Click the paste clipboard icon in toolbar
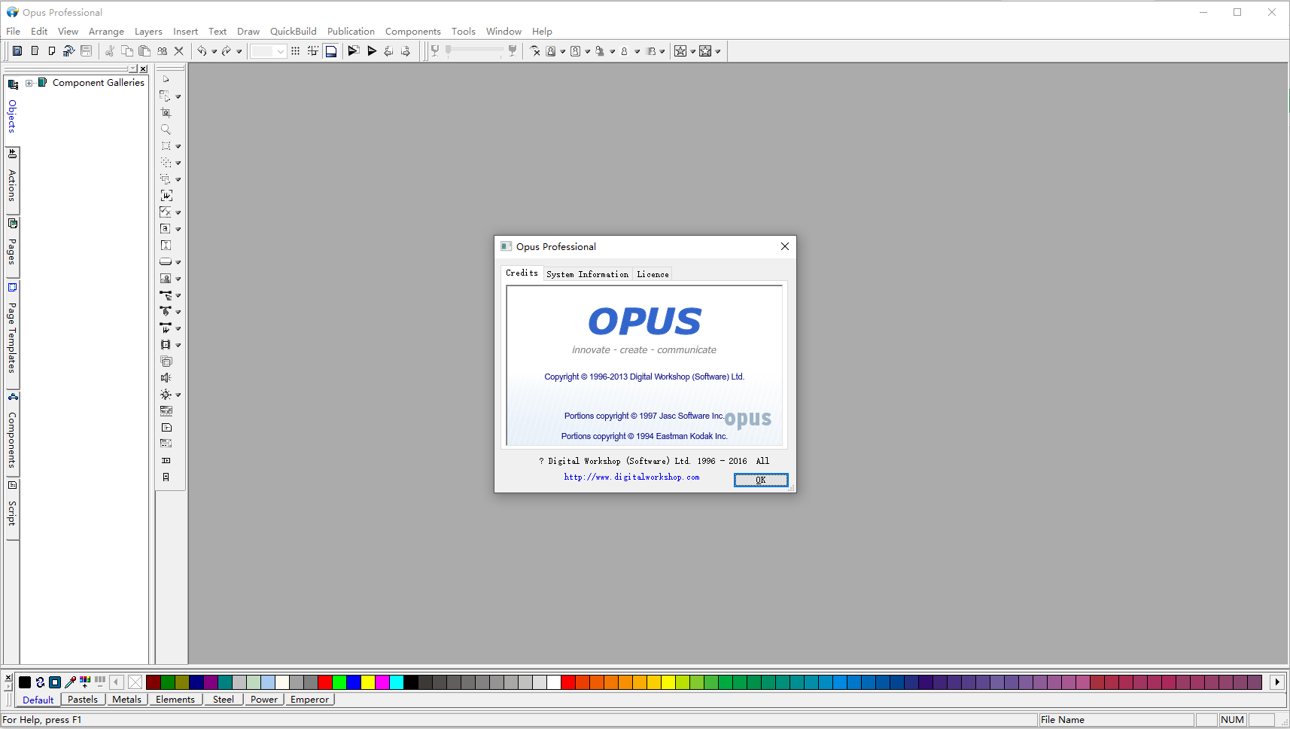The image size is (1290, 729). point(145,51)
